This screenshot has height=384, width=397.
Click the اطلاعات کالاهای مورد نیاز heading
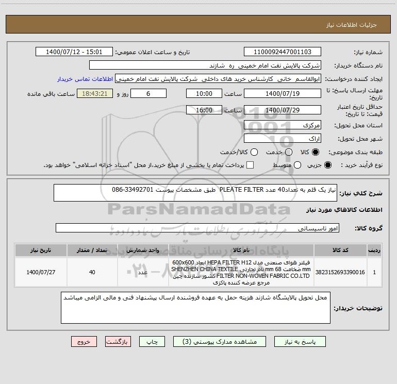click(x=344, y=210)
